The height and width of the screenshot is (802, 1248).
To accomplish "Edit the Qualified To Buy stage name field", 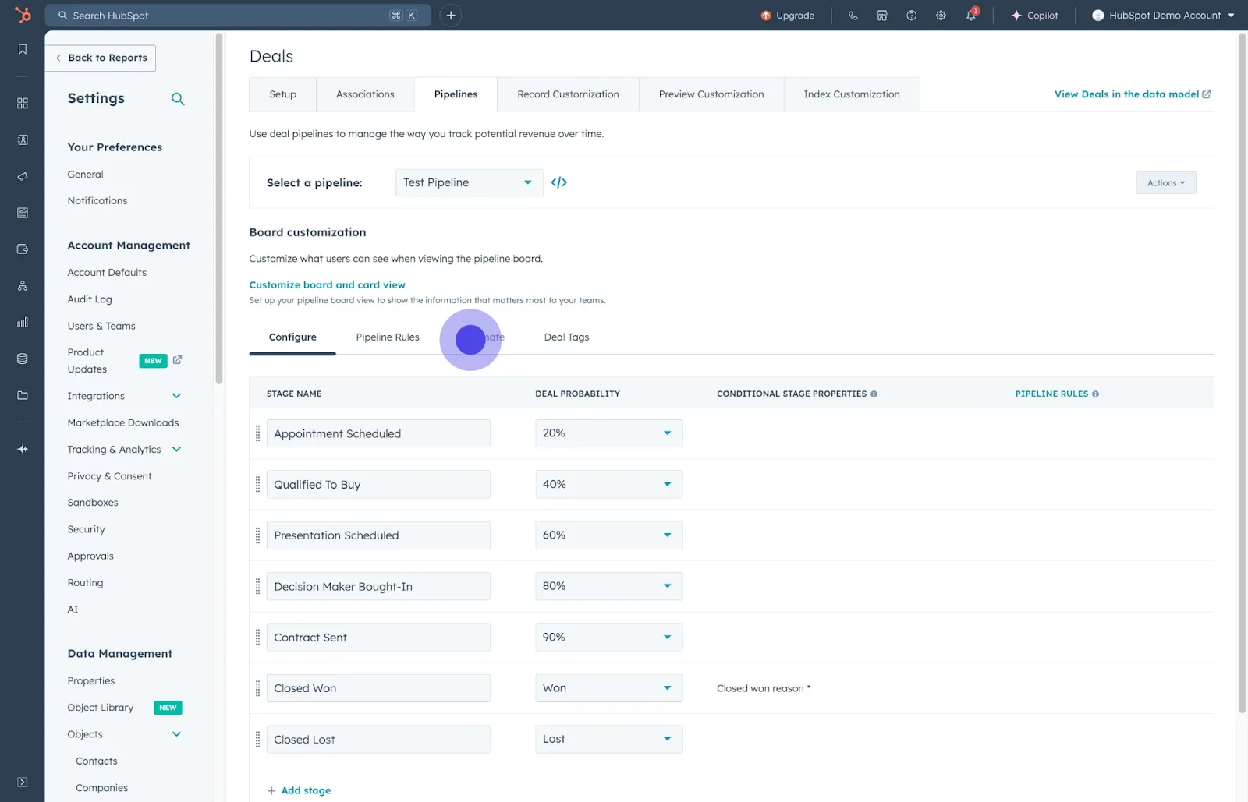I will click(x=378, y=484).
